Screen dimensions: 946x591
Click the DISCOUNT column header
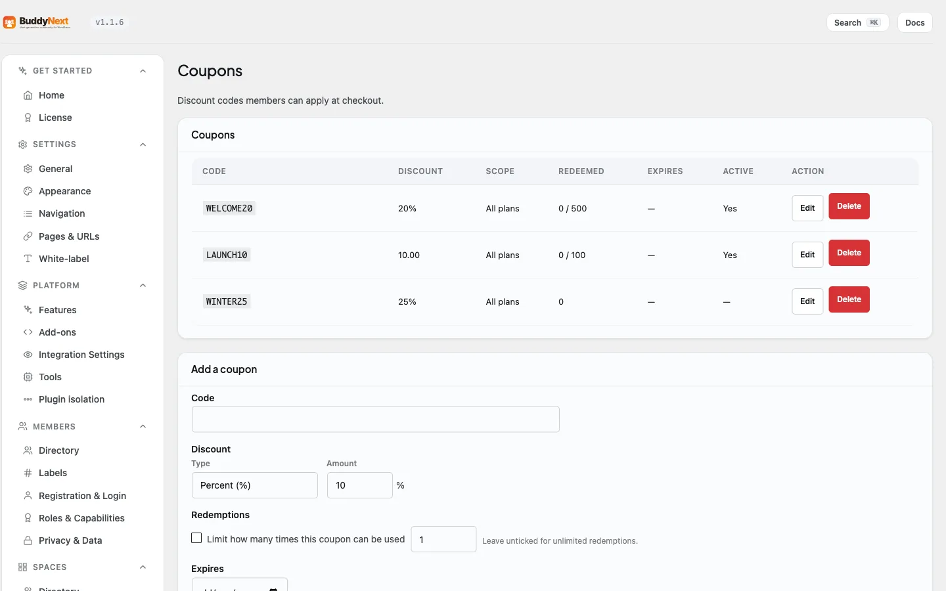tap(420, 171)
